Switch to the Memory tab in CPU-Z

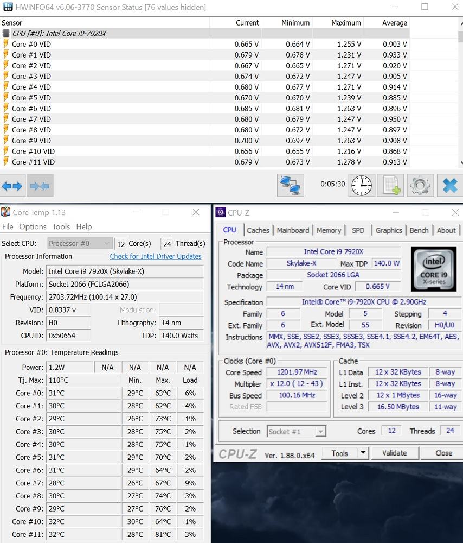point(329,230)
